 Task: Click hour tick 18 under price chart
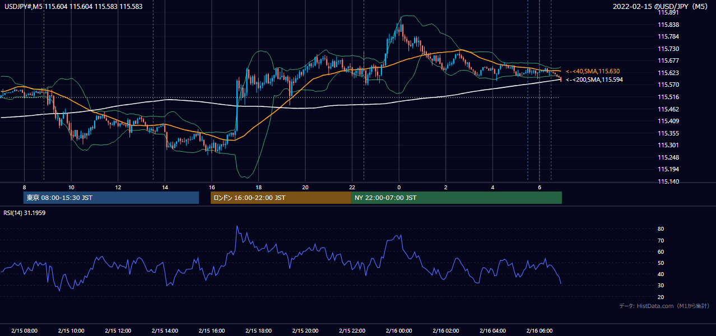(x=258, y=187)
